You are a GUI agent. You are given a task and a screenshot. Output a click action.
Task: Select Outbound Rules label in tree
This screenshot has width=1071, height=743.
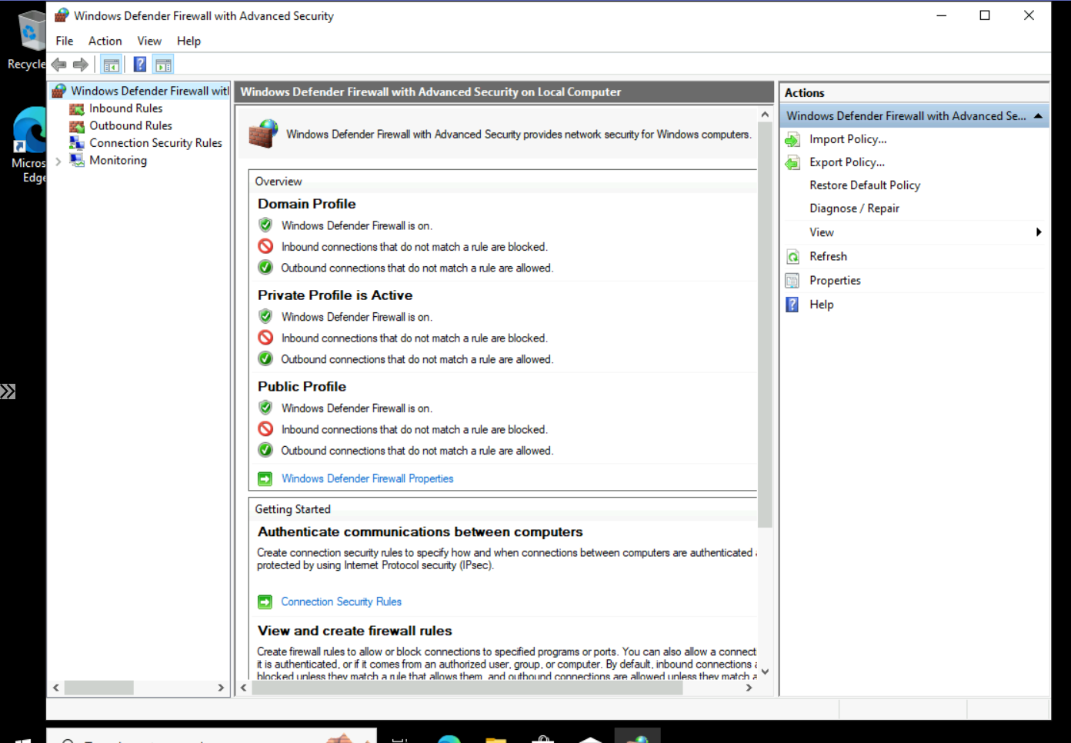pos(131,125)
